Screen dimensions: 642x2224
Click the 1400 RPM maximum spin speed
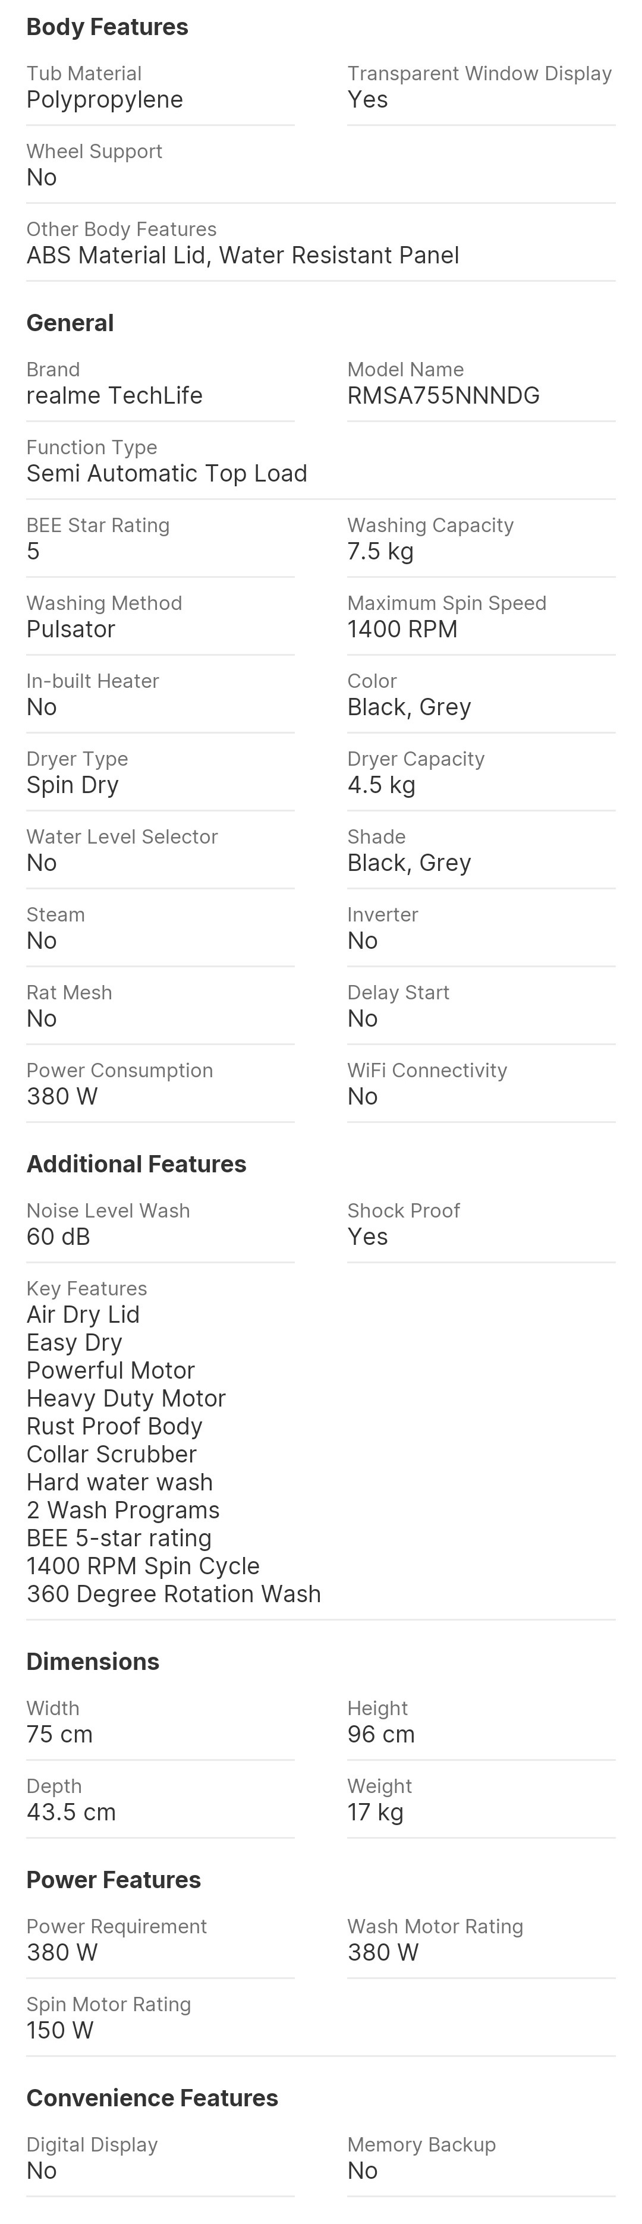(402, 628)
